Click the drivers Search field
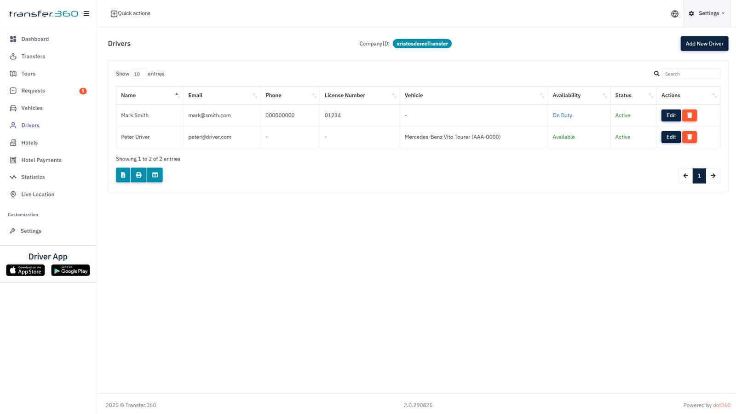Screen dimensions: 736x414 690,74
